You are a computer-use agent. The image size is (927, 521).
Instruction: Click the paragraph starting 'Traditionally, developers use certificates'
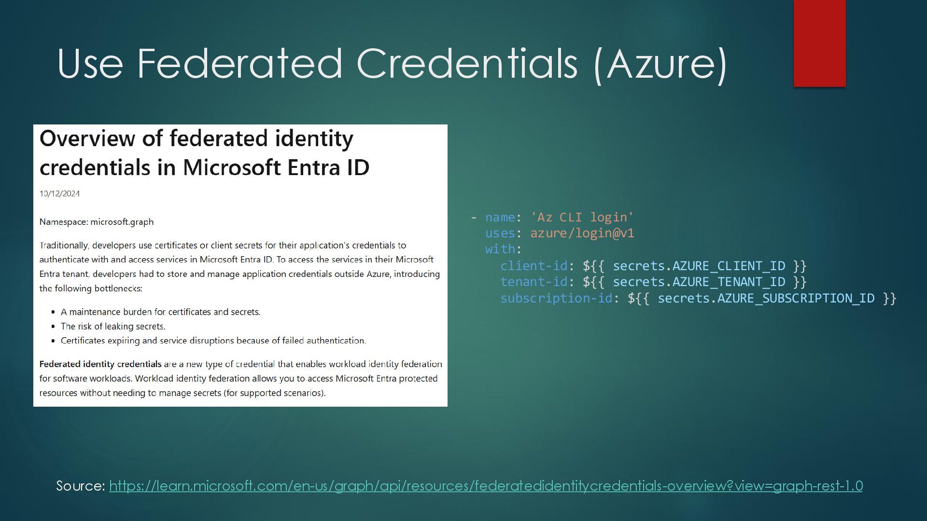pos(239,267)
